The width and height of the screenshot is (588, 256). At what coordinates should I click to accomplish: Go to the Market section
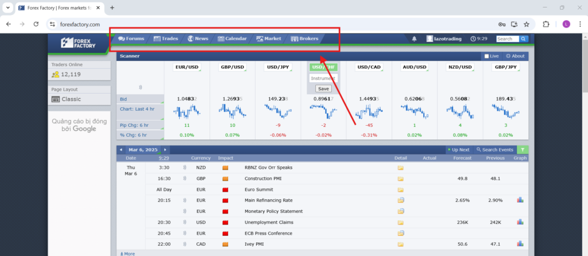269,38
